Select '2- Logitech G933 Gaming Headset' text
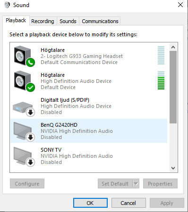The width and height of the screenshot is (188, 212). [x=82, y=56]
